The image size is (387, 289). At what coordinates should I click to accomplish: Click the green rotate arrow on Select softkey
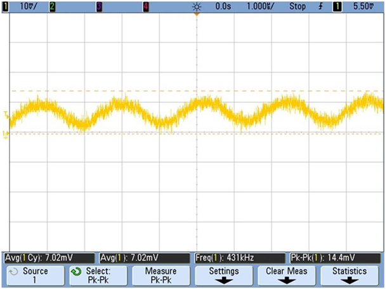76,272
